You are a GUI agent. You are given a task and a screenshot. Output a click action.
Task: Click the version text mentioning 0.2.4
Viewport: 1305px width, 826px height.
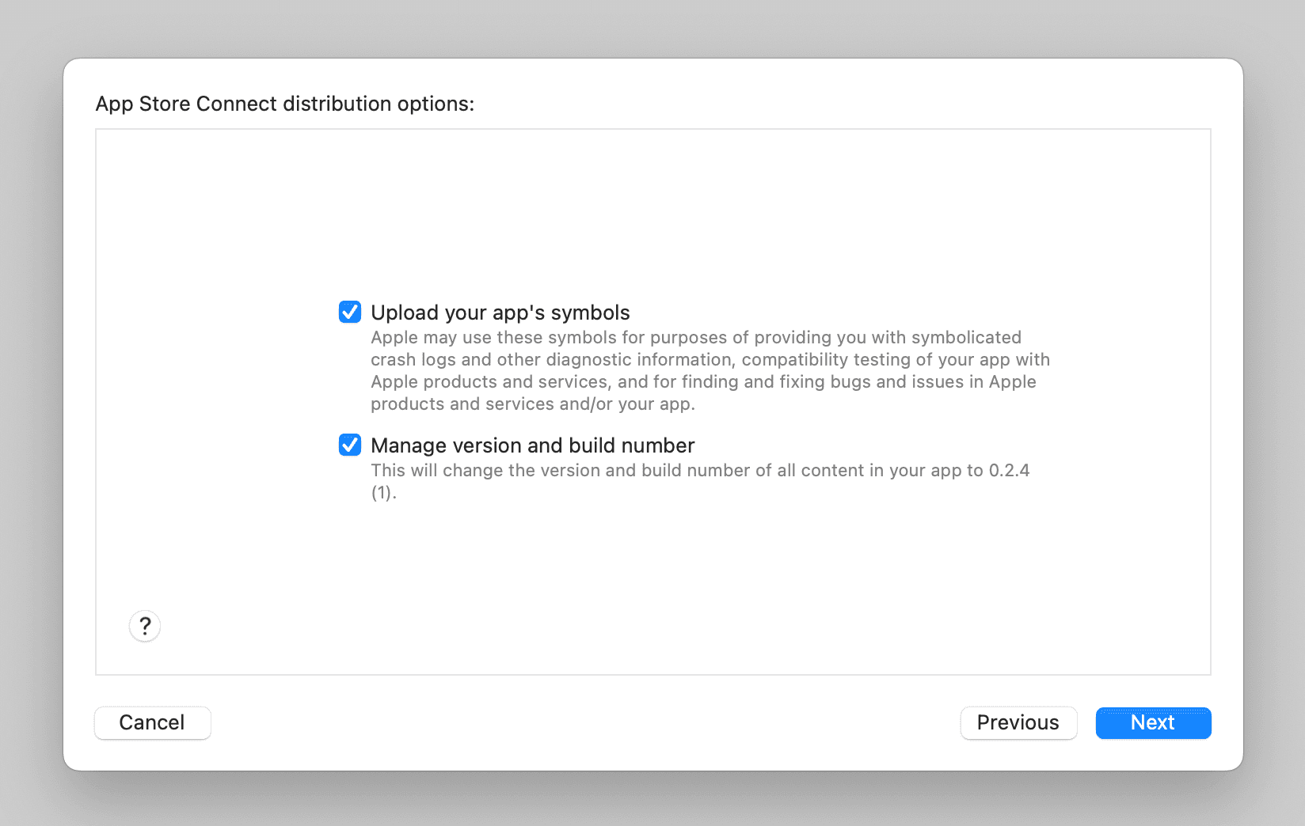click(x=700, y=470)
